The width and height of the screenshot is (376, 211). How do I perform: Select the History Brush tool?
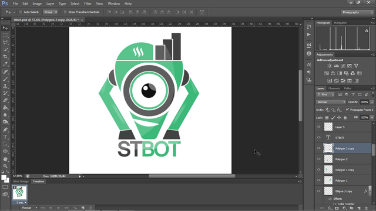click(x=5, y=93)
